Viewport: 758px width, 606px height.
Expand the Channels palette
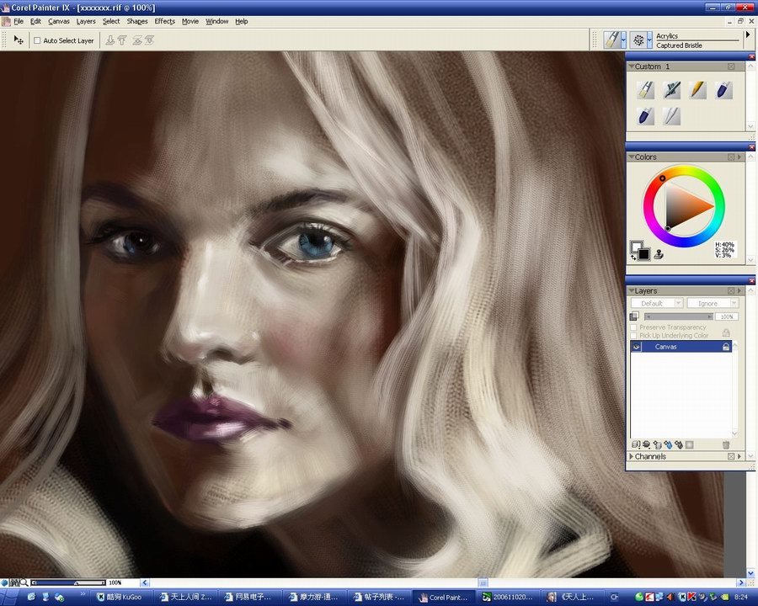[x=631, y=456]
